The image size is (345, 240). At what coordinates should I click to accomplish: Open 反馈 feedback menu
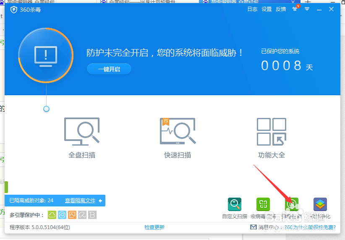281,9
